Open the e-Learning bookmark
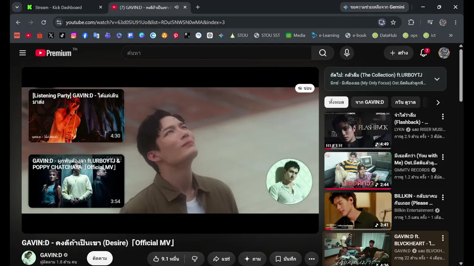This screenshot has width=474, height=266. click(325, 35)
